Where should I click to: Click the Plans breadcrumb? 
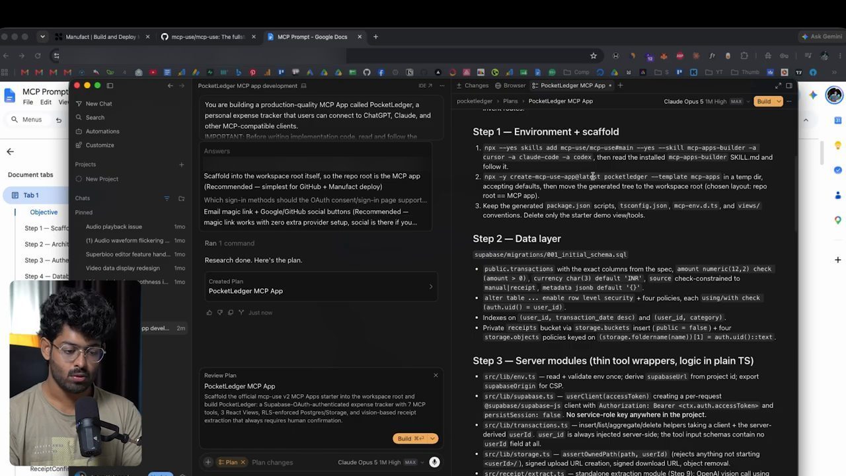[510, 101]
